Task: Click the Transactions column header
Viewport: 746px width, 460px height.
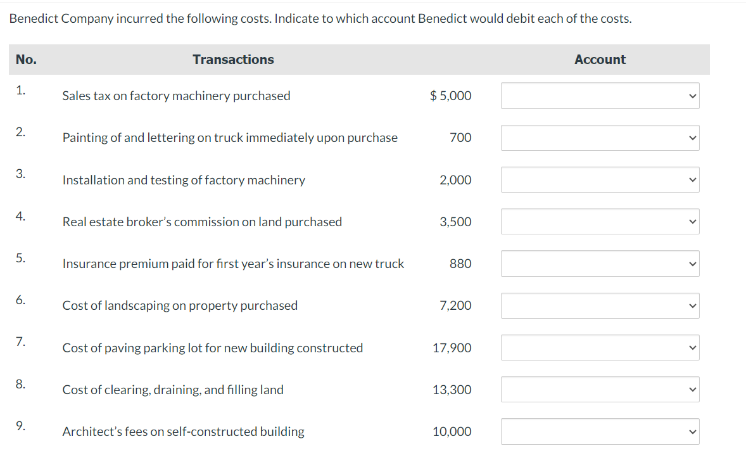Action: 233,60
